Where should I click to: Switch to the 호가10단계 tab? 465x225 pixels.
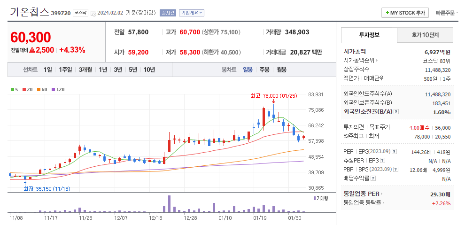point(425,35)
